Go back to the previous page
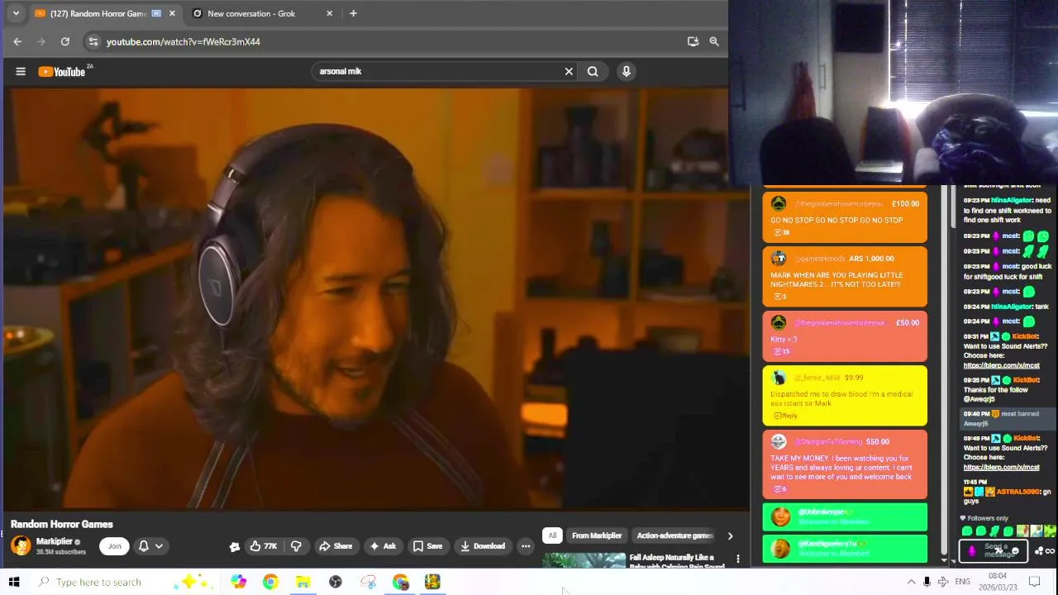 coord(17,41)
